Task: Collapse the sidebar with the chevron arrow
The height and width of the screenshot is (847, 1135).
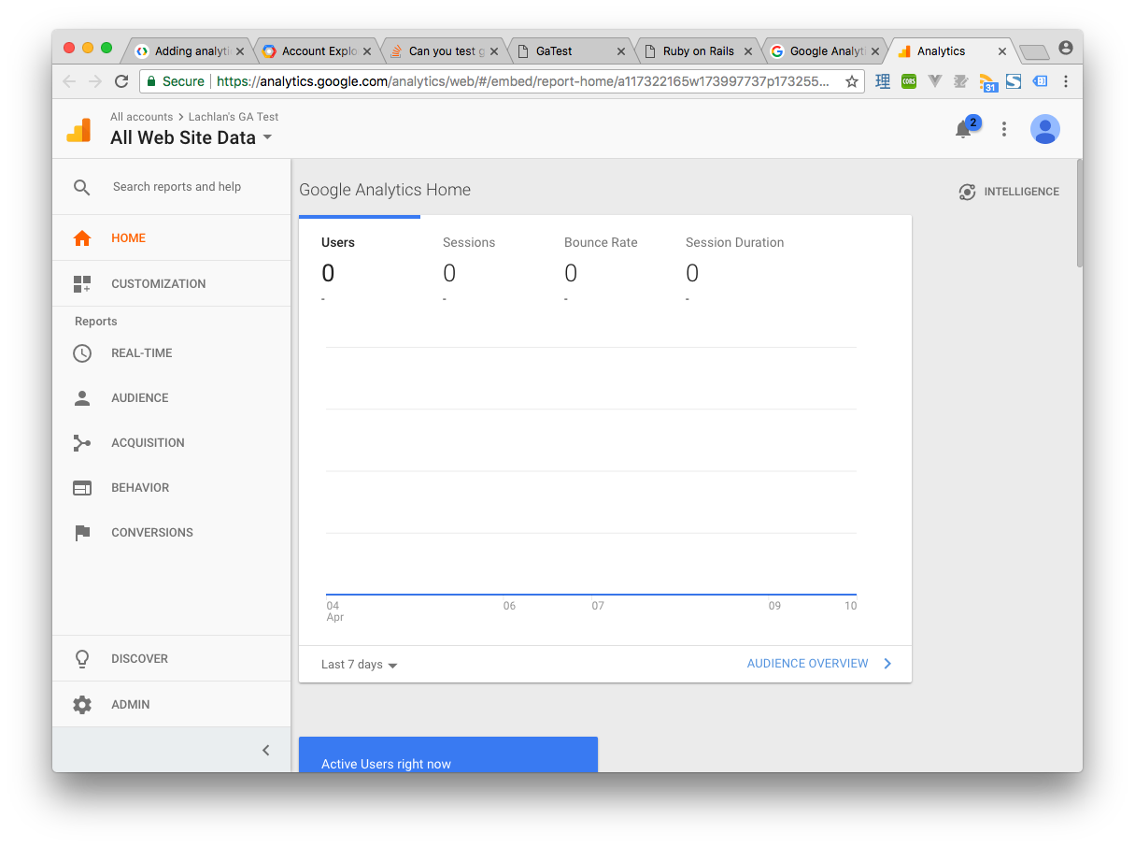Action: [x=266, y=750]
